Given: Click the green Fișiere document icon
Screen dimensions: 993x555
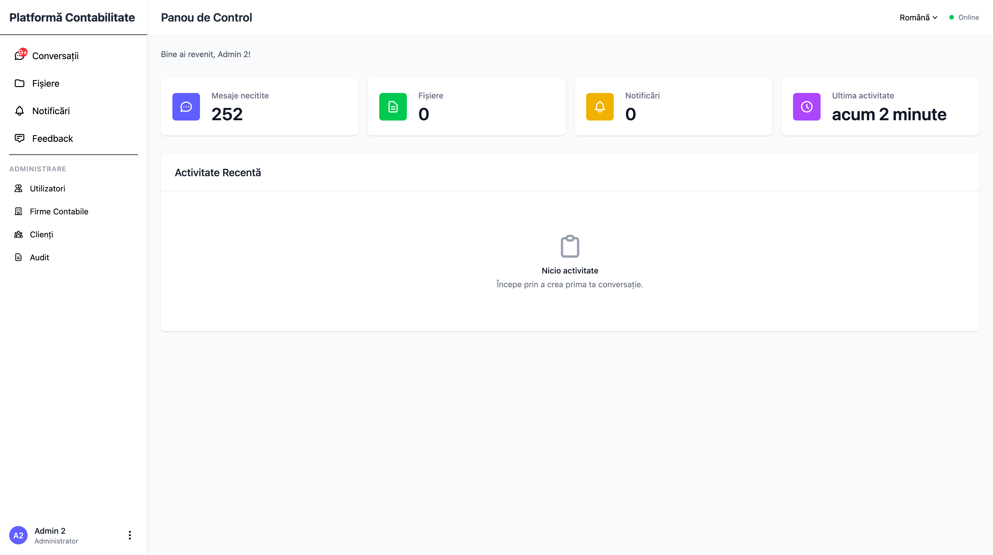Looking at the screenshot, I should [x=393, y=107].
